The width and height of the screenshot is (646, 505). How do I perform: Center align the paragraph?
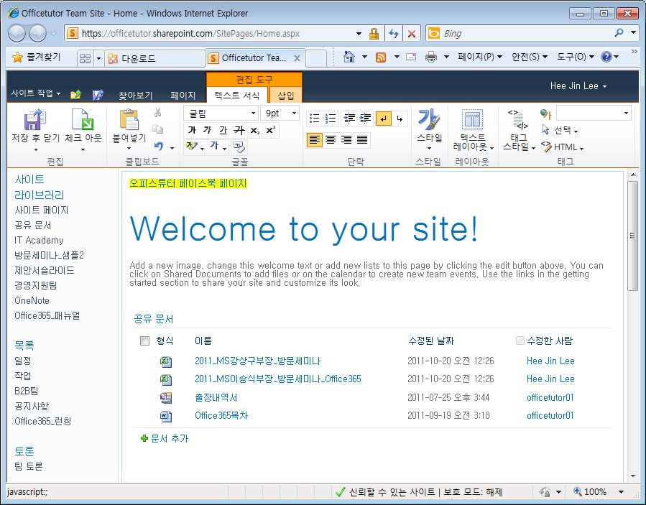331,140
